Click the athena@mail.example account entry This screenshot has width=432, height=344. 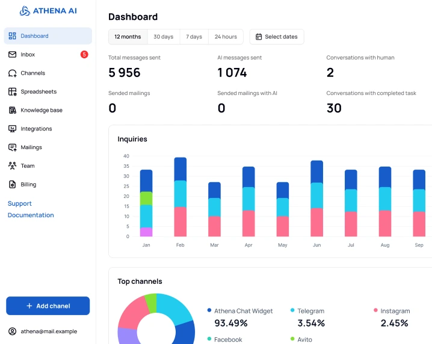click(x=48, y=331)
